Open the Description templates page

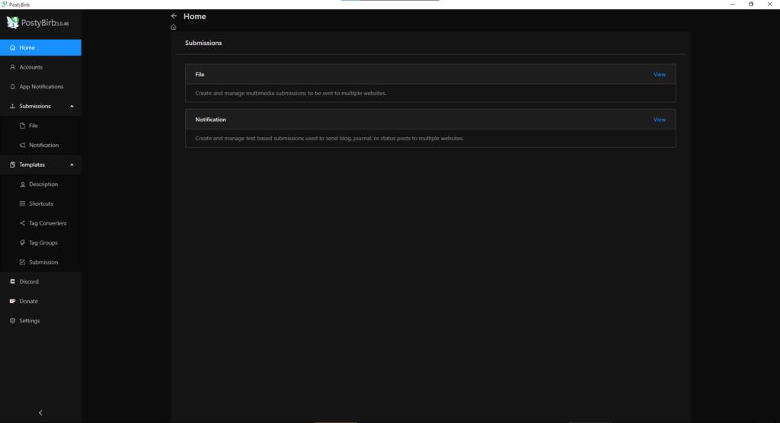pyautogui.click(x=43, y=184)
